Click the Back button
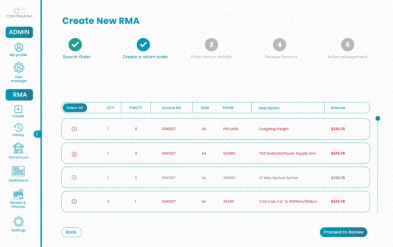 click(71, 232)
